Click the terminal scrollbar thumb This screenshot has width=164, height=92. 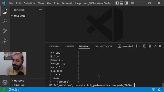tap(163, 85)
